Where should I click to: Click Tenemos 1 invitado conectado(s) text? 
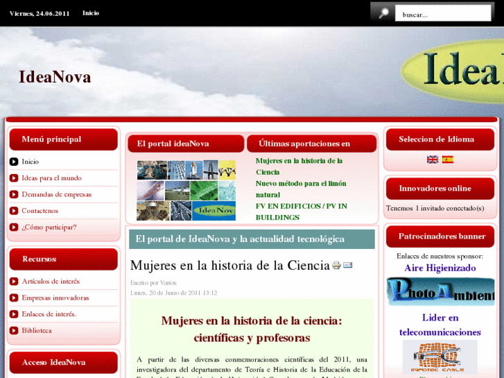coord(435,208)
